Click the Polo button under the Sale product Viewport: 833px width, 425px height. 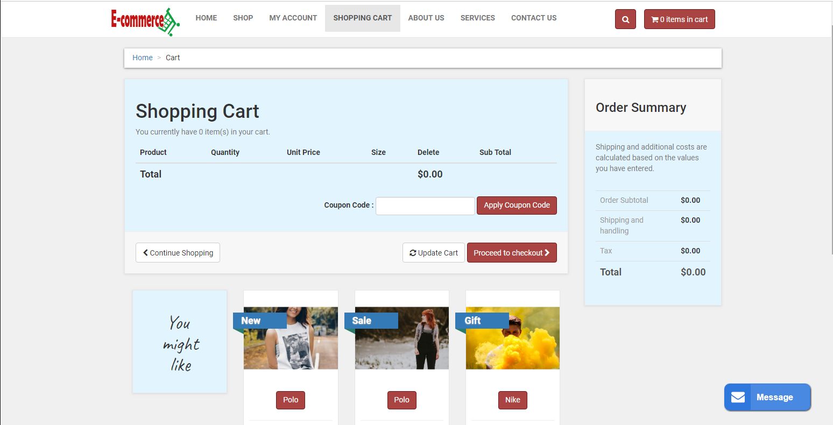(x=402, y=400)
